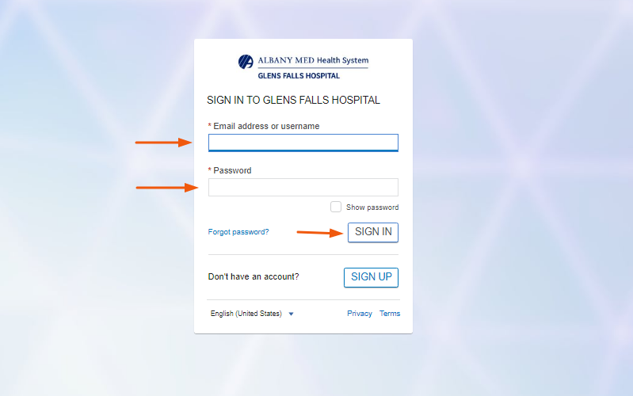
Task: Click the Don't have an account text
Action: [254, 277]
